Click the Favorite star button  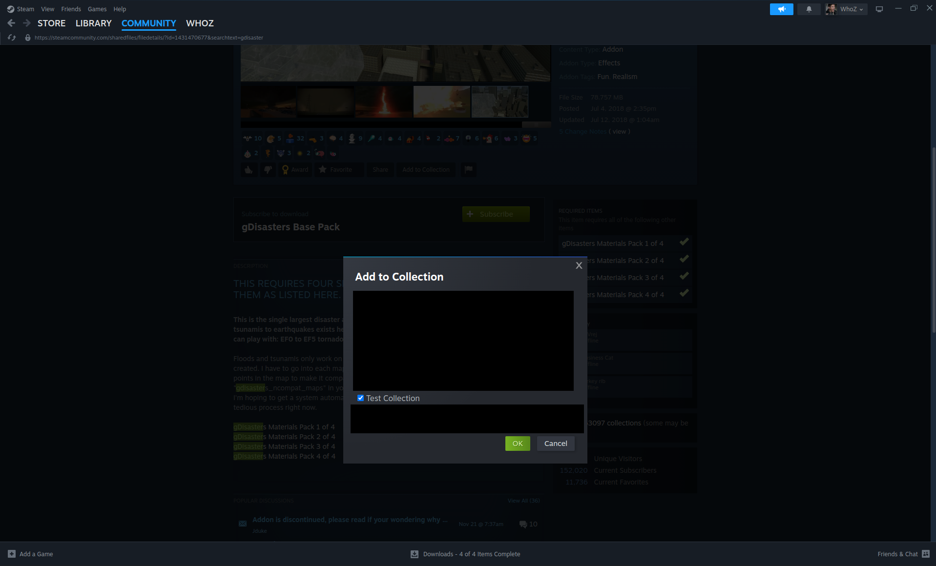click(338, 169)
